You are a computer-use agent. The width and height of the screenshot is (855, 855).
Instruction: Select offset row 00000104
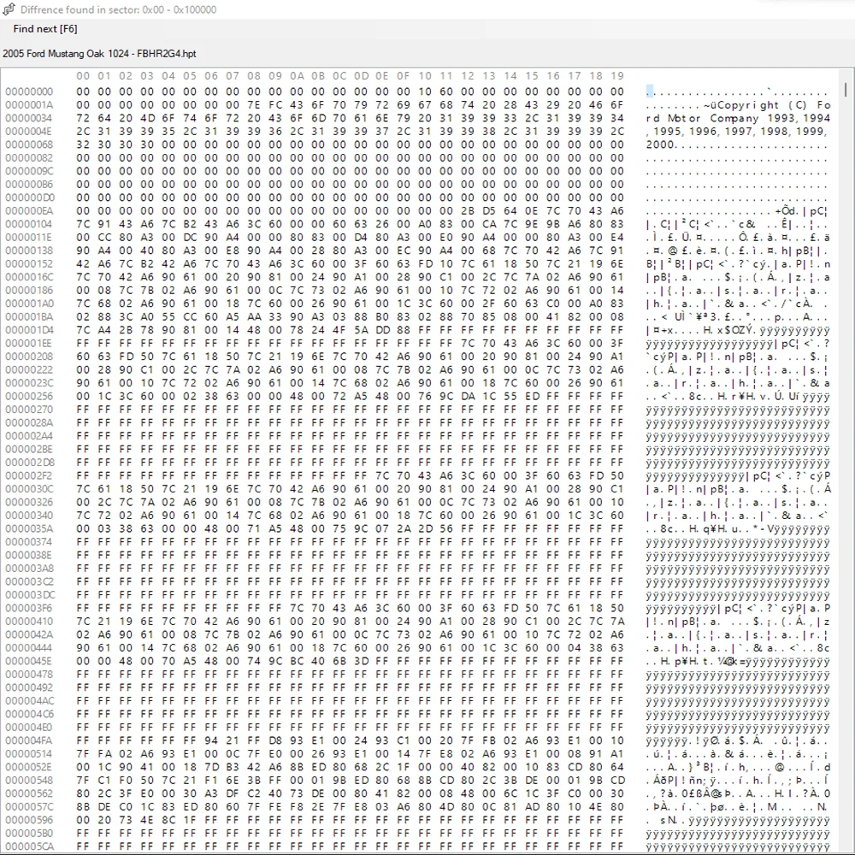29,224
